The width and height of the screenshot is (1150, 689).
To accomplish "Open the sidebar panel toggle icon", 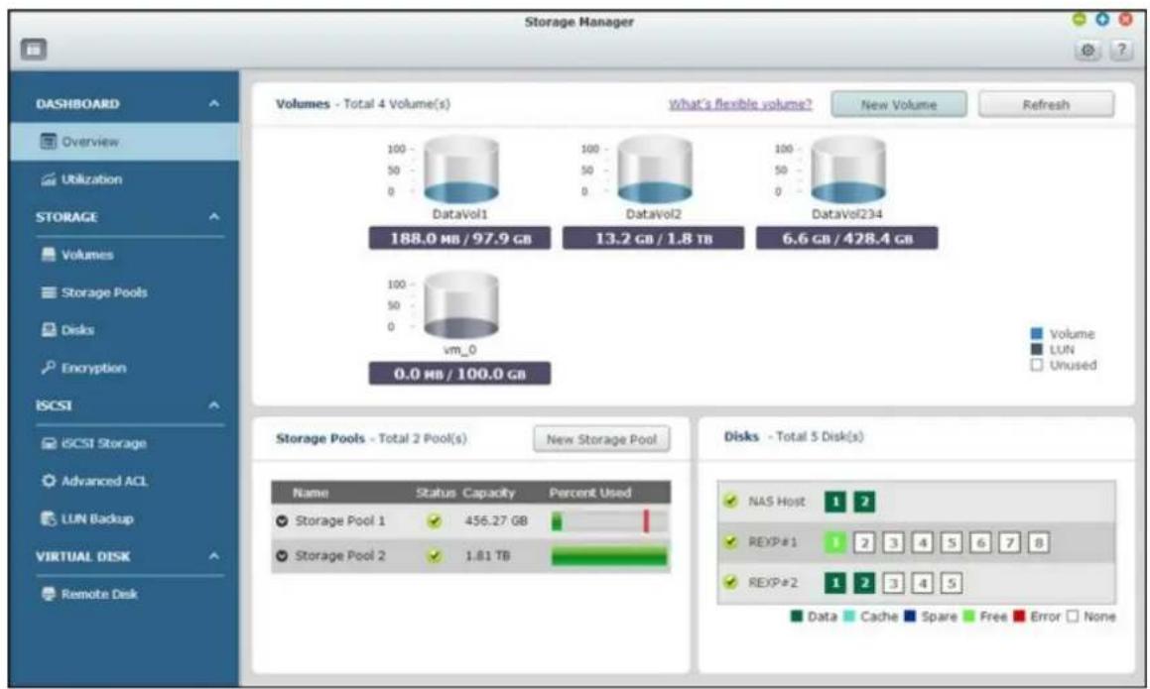I will point(34,50).
